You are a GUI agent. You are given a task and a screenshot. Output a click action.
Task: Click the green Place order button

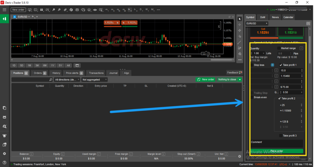(x=277, y=151)
